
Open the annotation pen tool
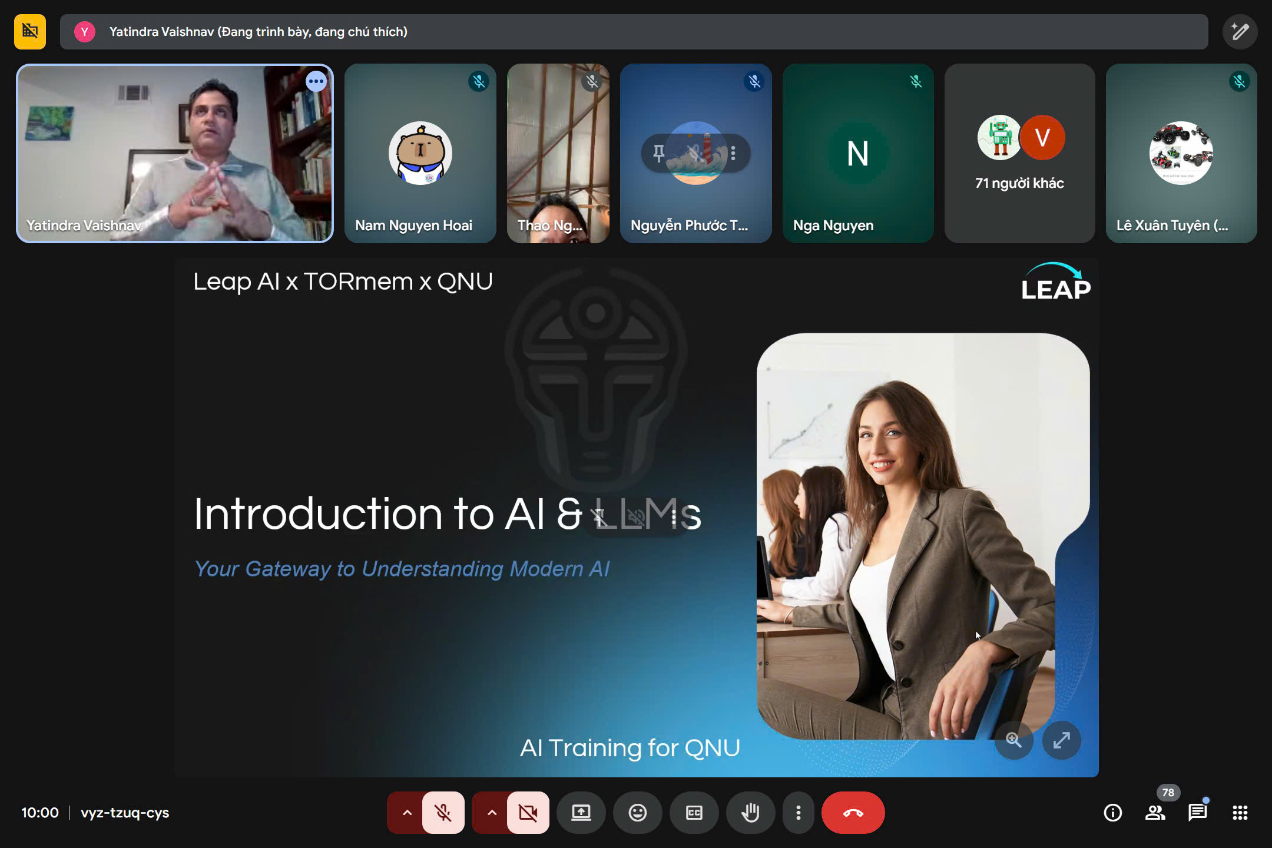tap(1240, 31)
